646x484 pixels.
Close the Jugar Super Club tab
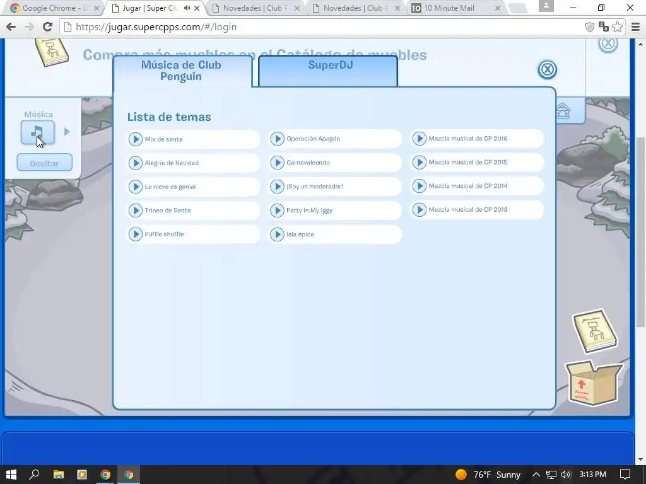tap(197, 8)
